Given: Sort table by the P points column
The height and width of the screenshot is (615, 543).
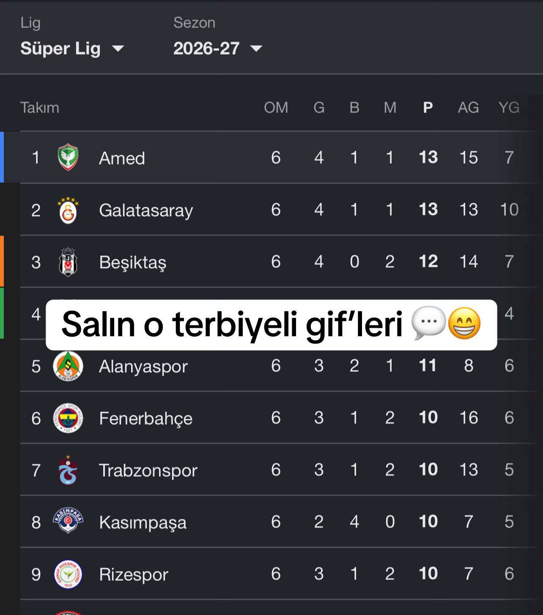Looking at the screenshot, I should tap(428, 107).
